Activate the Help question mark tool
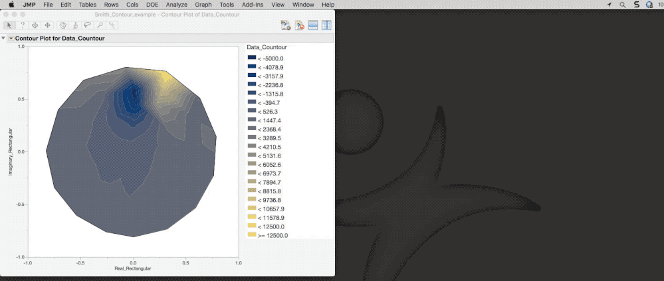Screen dimensions: 664x281 click(22, 25)
